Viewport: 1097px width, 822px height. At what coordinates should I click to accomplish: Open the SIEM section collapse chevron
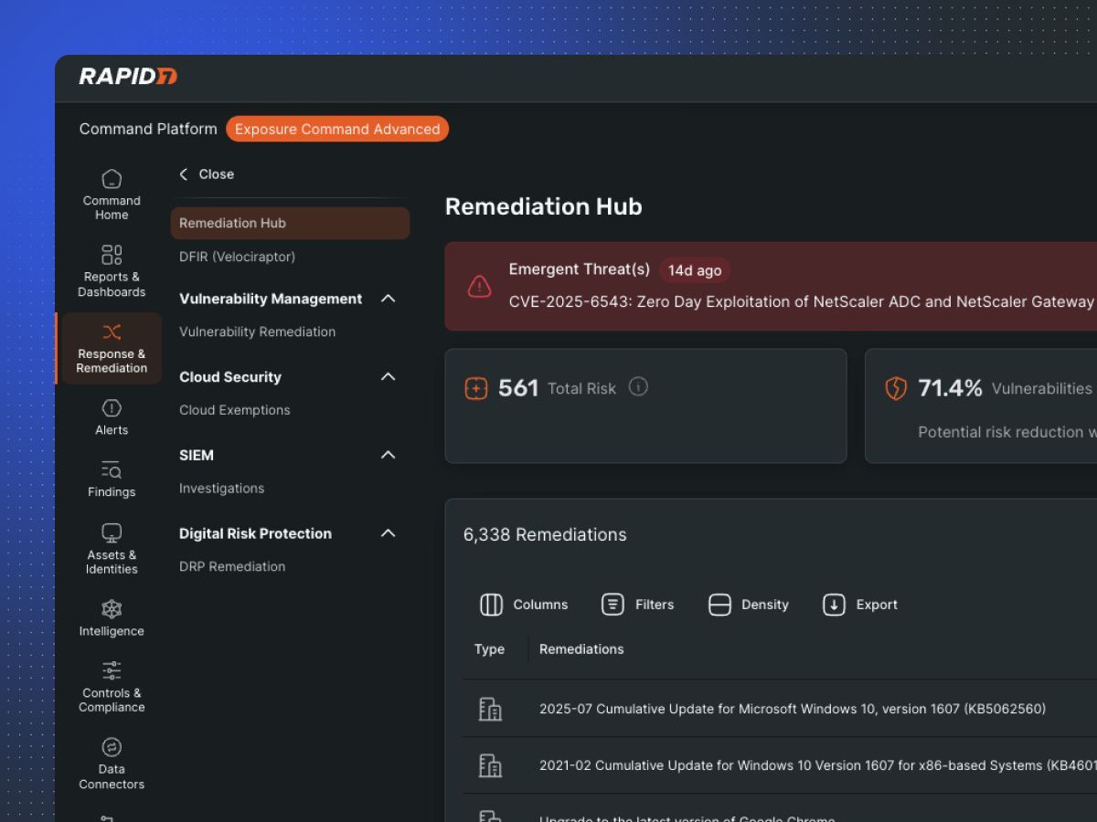[388, 455]
